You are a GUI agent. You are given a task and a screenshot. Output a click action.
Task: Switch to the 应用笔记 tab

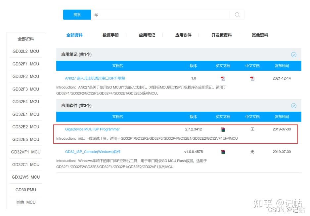click(147, 35)
